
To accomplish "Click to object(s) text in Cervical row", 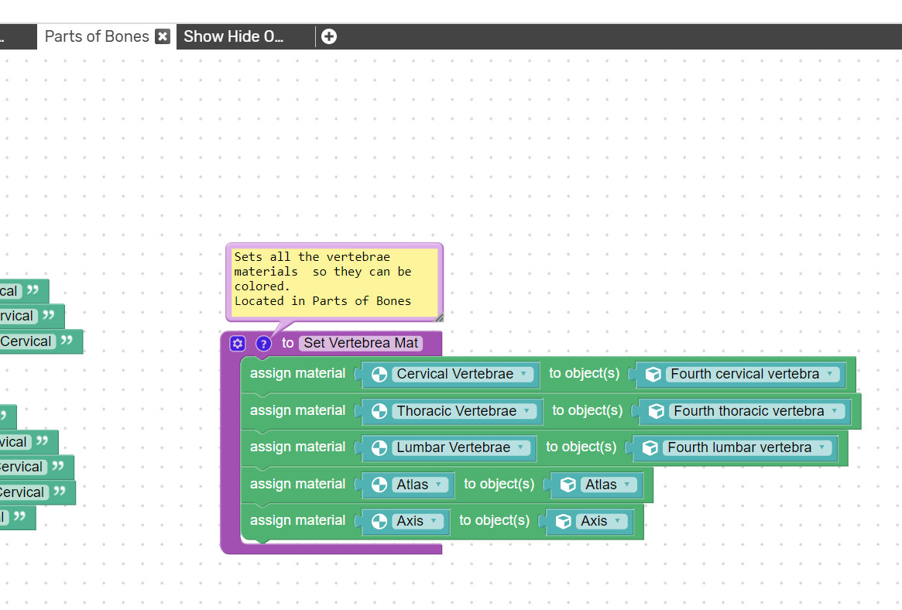I will click(584, 374).
